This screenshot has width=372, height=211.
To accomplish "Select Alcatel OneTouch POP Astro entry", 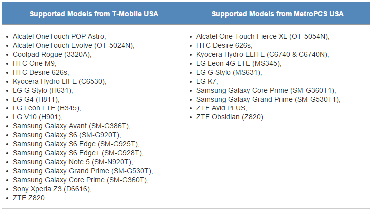I will 59,36.
